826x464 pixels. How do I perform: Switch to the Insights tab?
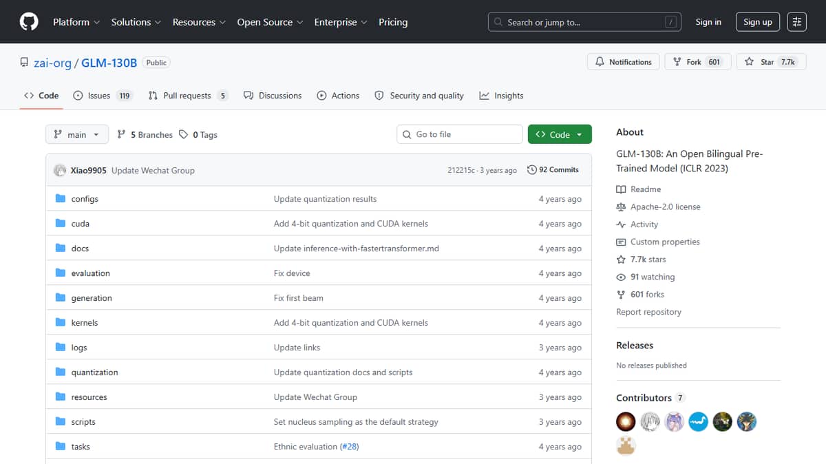pyautogui.click(x=501, y=96)
